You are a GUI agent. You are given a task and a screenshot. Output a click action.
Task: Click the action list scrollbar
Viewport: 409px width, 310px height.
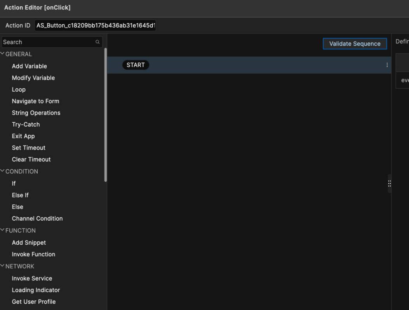(x=105, y=115)
